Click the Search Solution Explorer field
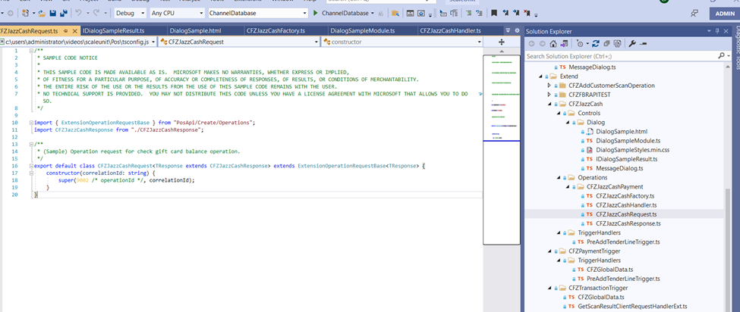Image resolution: width=740 pixels, height=312 pixels. 621,56
